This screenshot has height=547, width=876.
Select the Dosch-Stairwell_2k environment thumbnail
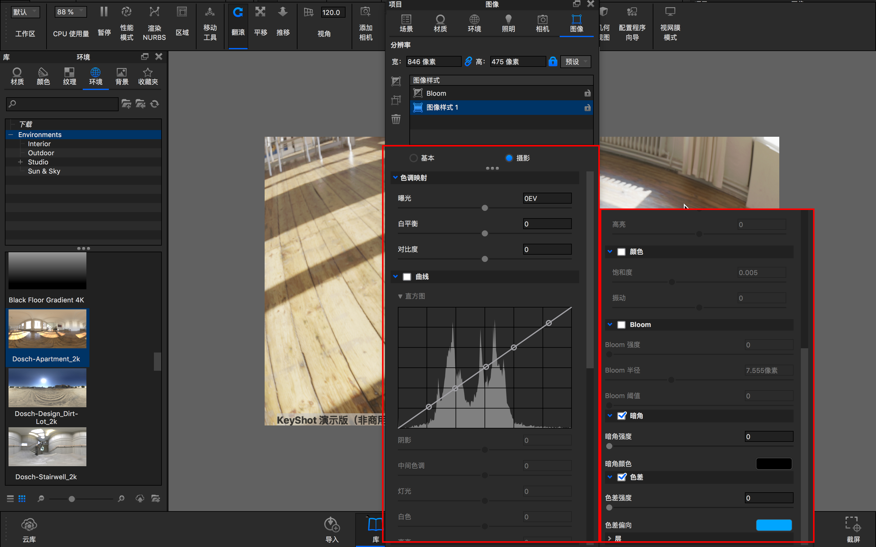tap(47, 447)
